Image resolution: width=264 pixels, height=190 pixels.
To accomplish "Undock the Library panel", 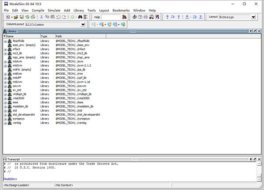I will click(255, 31).
